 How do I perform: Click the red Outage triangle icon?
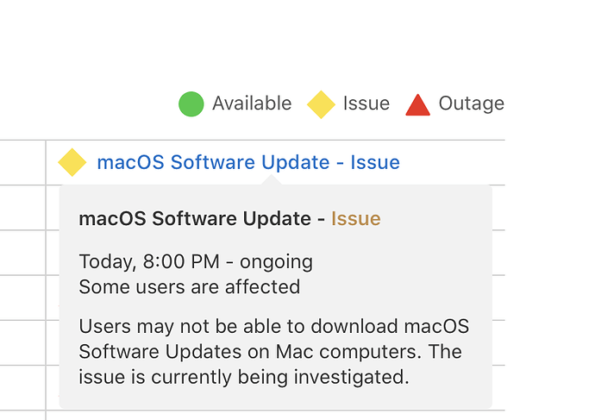click(x=417, y=104)
